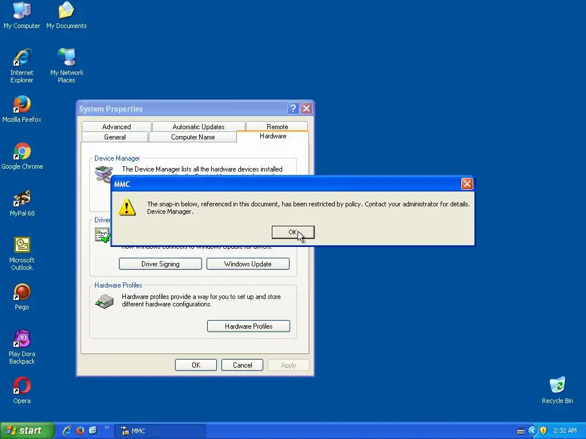Click the help question mark in System Properties

tap(293, 109)
